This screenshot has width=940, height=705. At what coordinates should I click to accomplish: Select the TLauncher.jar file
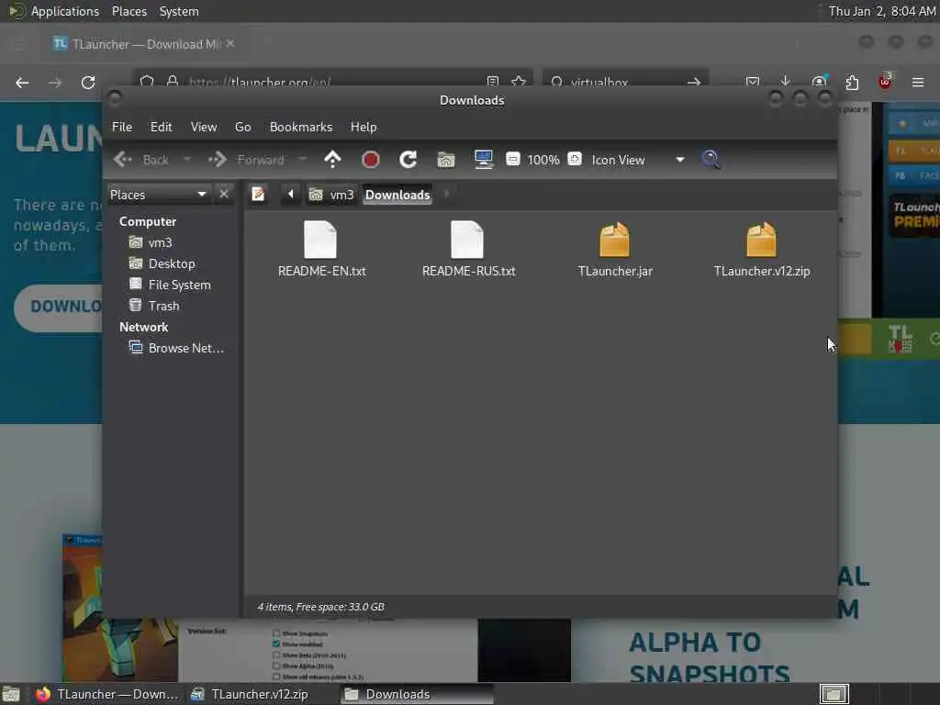[x=614, y=250]
